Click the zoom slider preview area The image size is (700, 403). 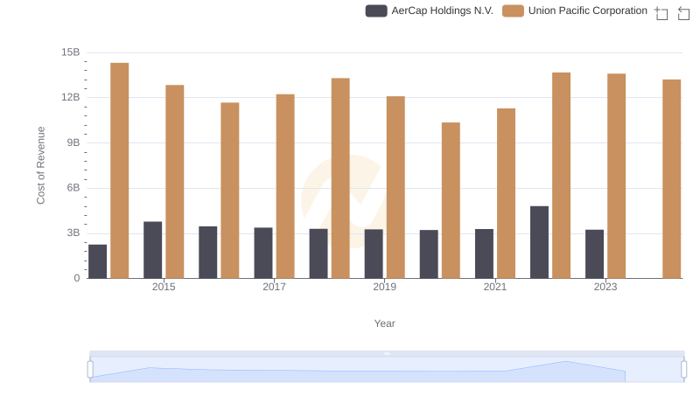click(x=387, y=370)
